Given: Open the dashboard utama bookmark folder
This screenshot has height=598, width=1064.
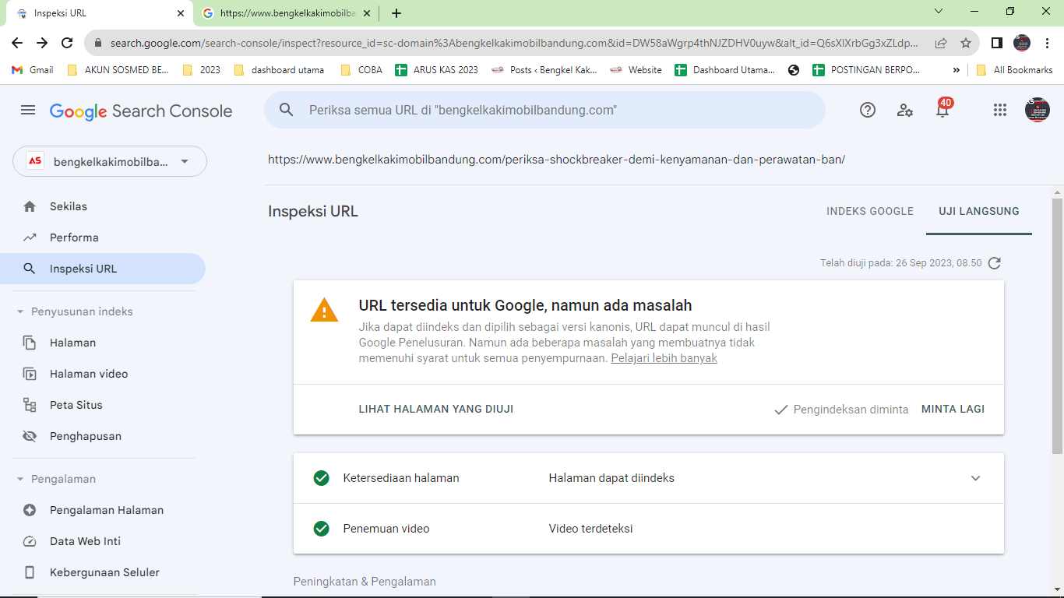Looking at the screenshot, I should (279, 70).
